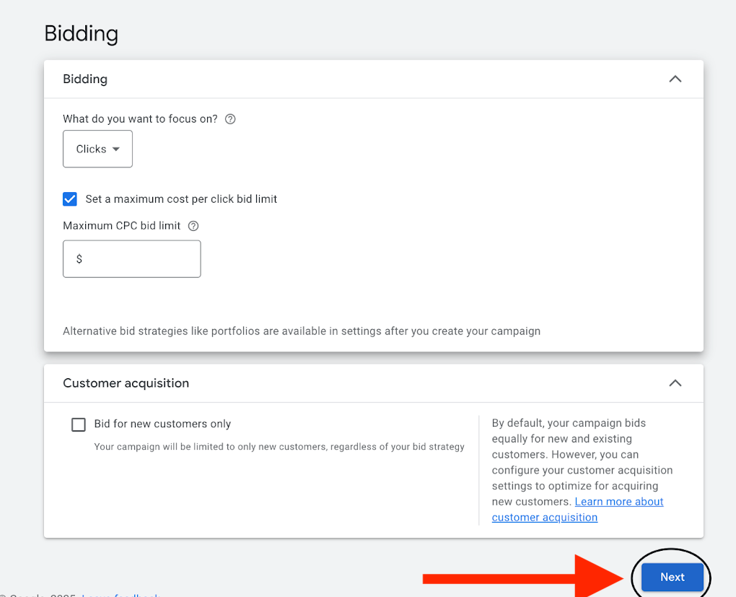Click the "Maximum CPC bid limit" label text

tap(121, 226)
